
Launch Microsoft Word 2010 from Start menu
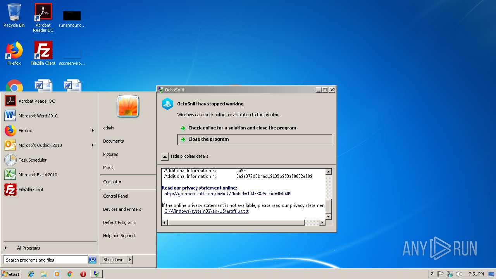[x=49, y=116]
